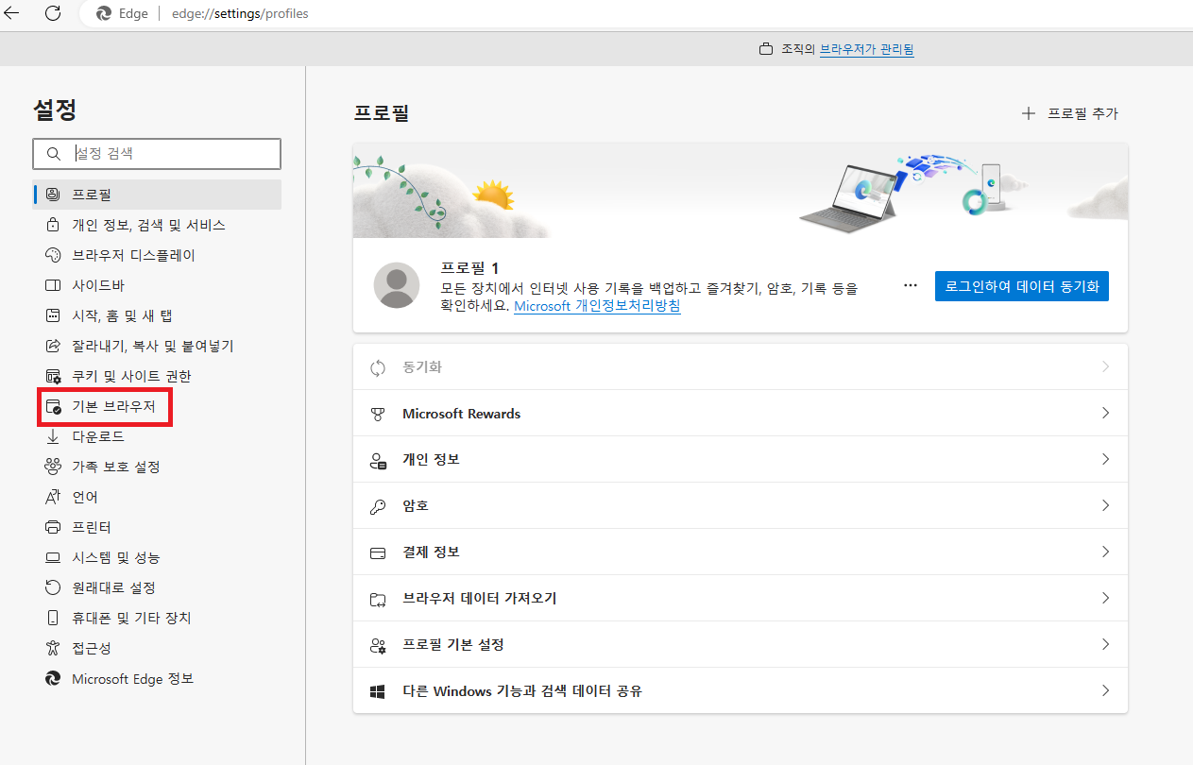The height and width of the screenshot is (765, 1193).
Task: Click the 가족 보호 설정 icon
Action: pos(53,467)
